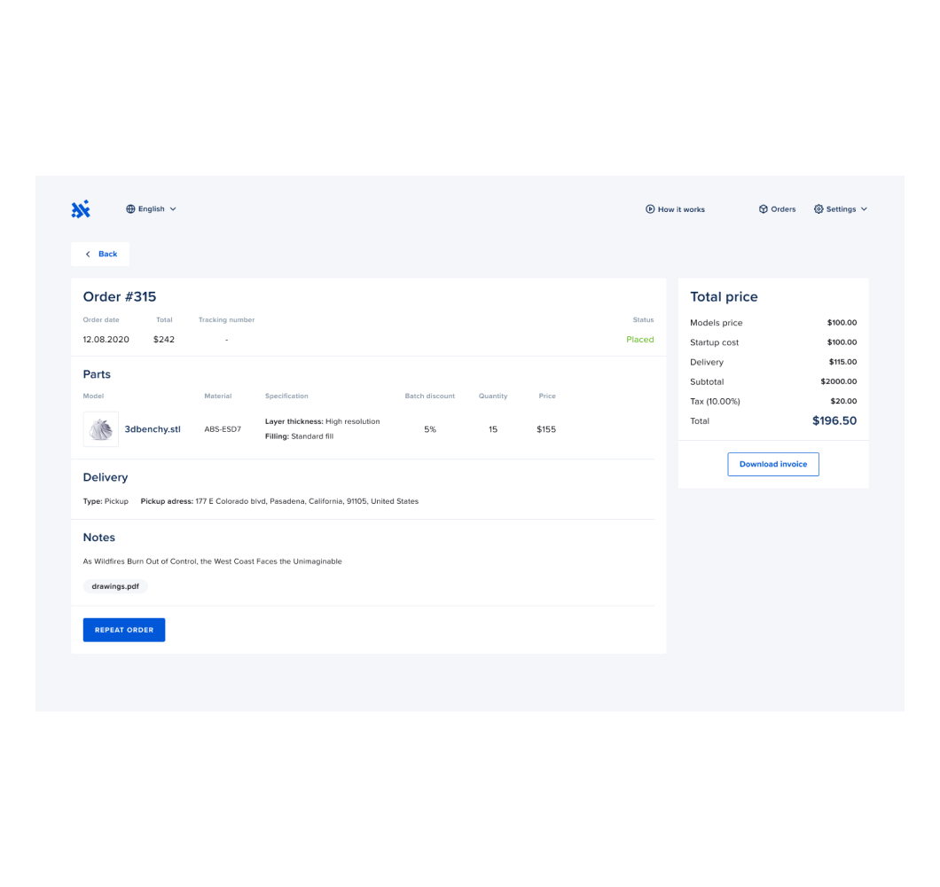The width and height of the screenshot is (940, 887).
Task: Click the Total price of $196.50
Action: pos(834,420)
